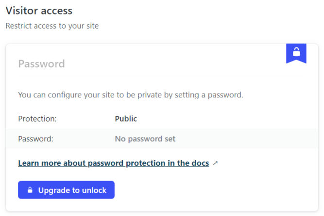
Task: Click the external link arrow icon
Action: pos(215,163)
